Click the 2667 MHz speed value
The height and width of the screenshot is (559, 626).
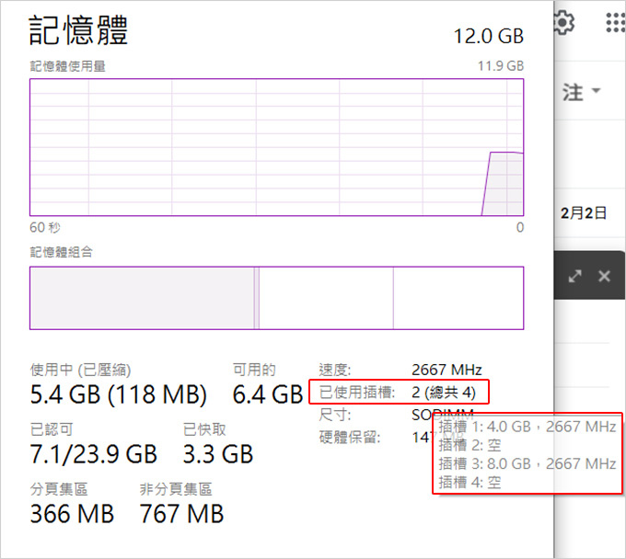coord(446,370)
